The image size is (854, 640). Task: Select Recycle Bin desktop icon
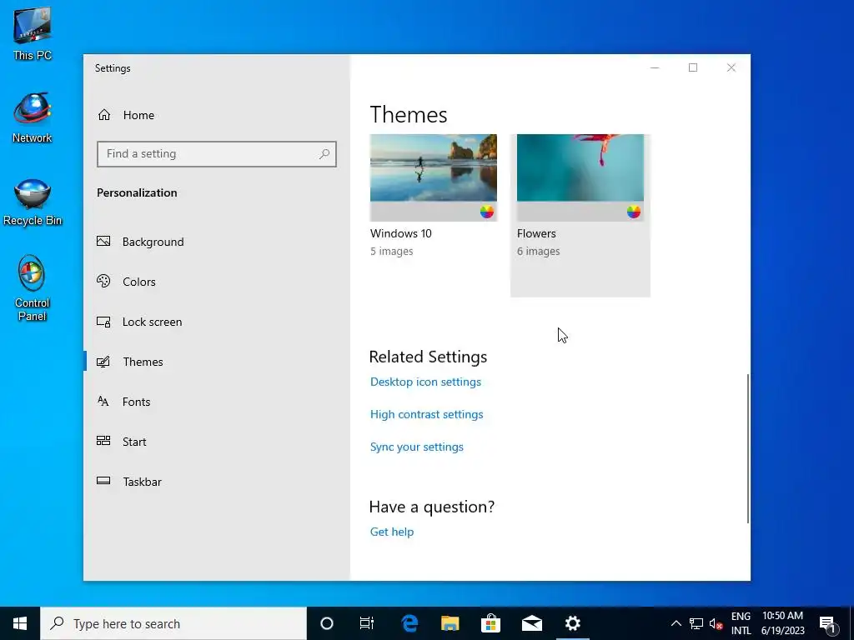tap(33, 202)
